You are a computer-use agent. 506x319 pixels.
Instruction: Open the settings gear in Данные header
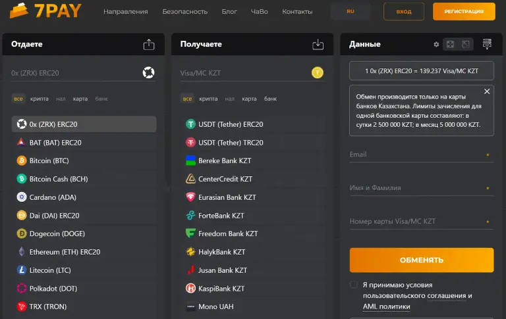pos(436,45)
